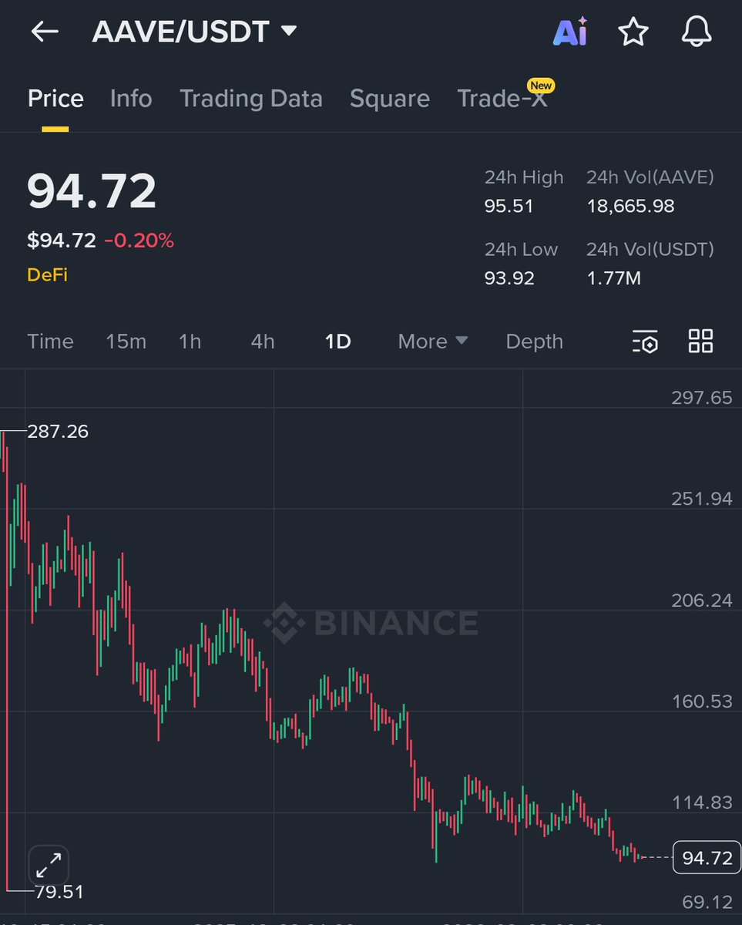Open the Ai assistant icon
Screen dimensions: 742x925
[x=571, y=32]
